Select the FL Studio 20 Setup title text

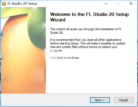coord(22,4)
